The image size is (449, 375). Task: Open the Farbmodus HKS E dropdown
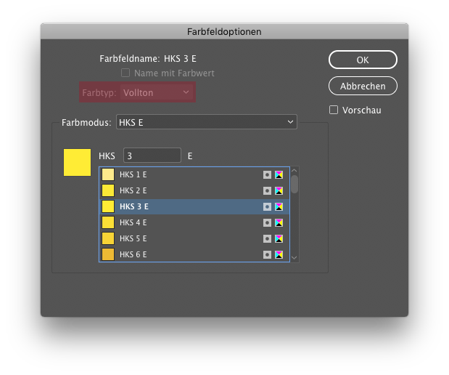click(x=207, y=122)
